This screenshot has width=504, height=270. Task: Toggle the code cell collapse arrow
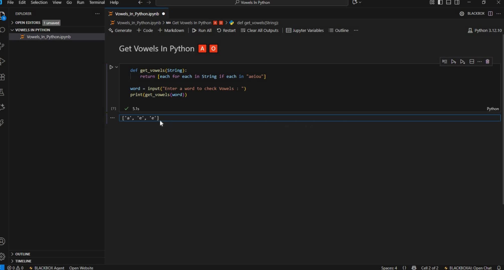(116, 67)
